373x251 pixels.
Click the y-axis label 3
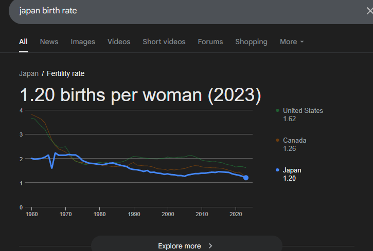tap(21, 135)
